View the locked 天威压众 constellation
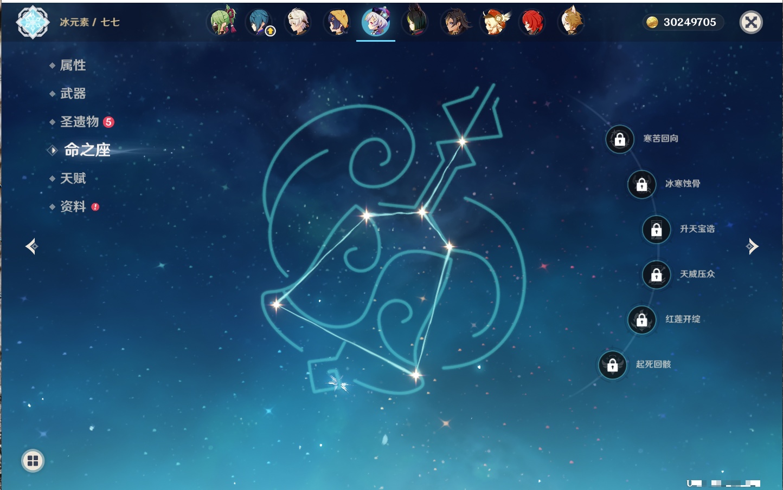Image resolution: width=783 pixels, height=490 pixels. (657, 275)
